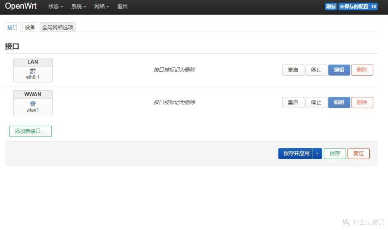Image resolution: width=388 pixels, height=230 pixels.
Task: Edit the WWAN interface
Action: coord(339,102)
